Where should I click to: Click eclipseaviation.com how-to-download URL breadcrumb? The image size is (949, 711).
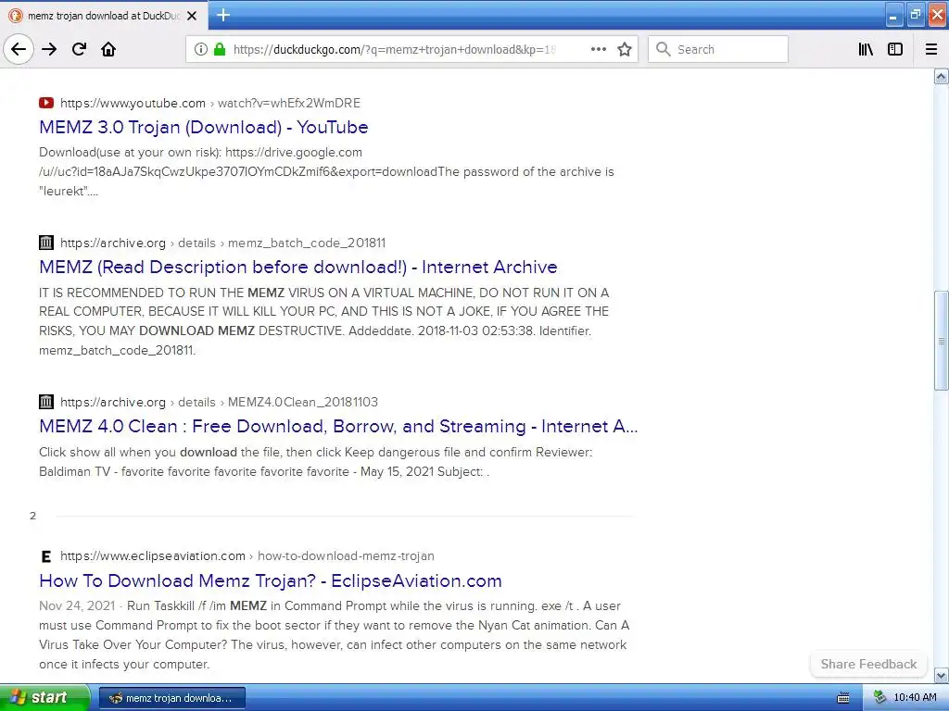247,555
